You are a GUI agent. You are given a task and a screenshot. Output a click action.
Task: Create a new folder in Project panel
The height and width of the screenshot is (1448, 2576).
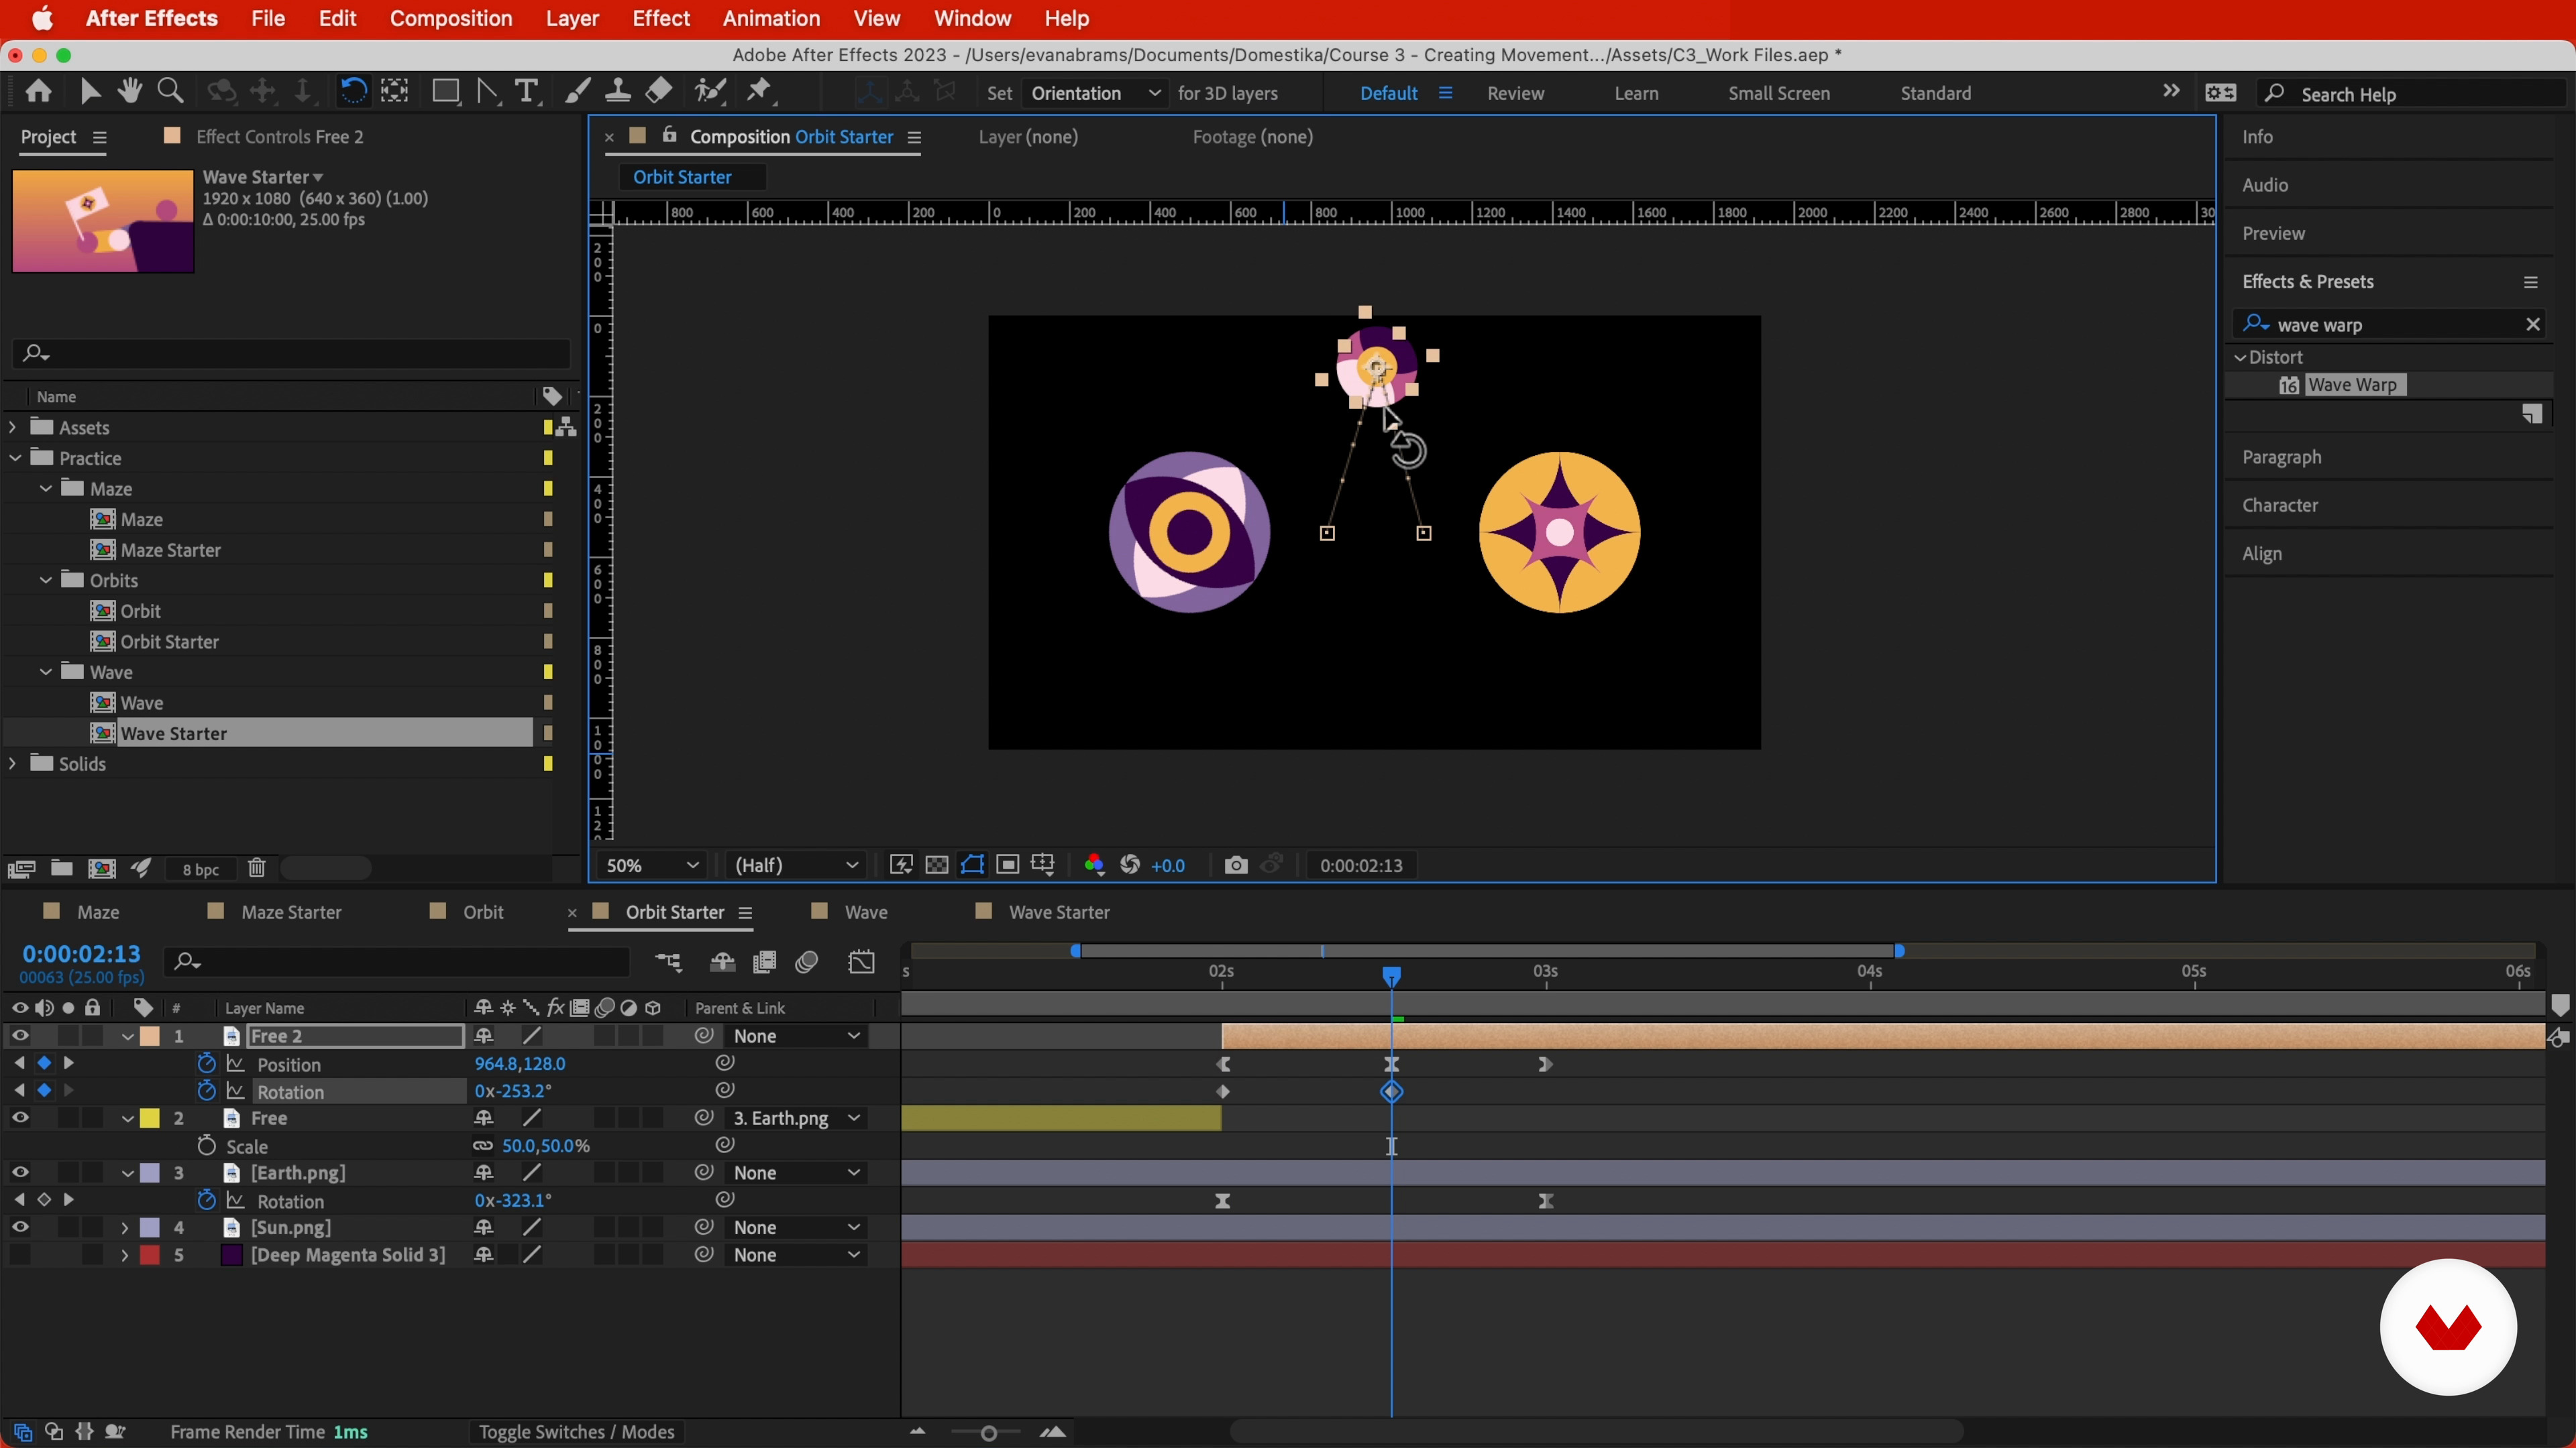tap(61, 868)
